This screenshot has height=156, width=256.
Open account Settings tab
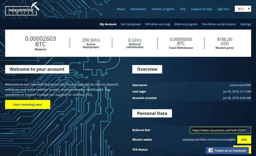pos(245,24)
